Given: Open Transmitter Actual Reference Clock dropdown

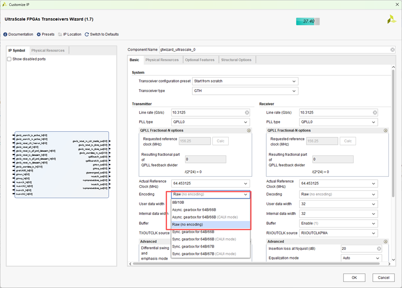Looking at the screenshot, I should (x=211, y=183).
